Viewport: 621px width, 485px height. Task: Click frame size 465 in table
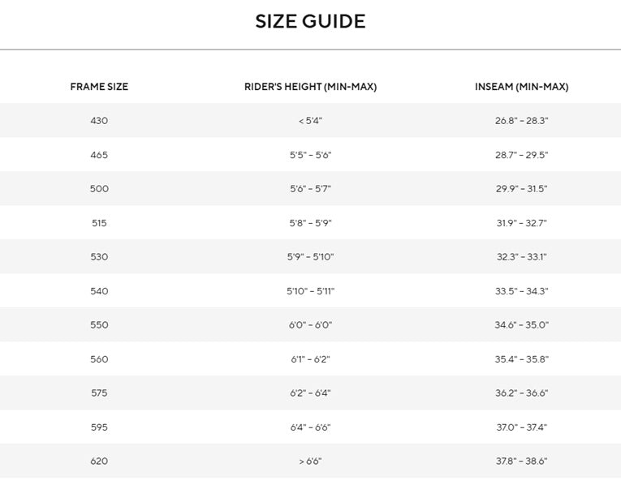coord(99,155)
